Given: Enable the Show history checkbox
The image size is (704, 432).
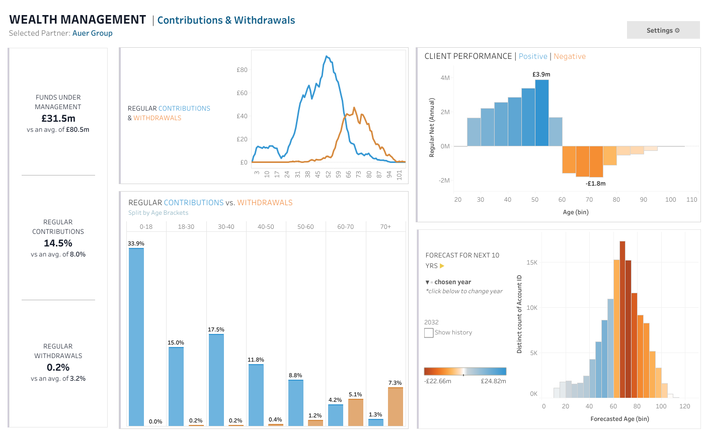Looking at the screenshot, I should coord(429,332).
